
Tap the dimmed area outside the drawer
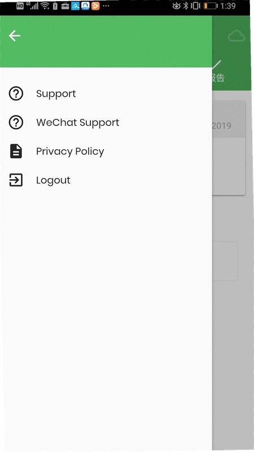[232, 346]
